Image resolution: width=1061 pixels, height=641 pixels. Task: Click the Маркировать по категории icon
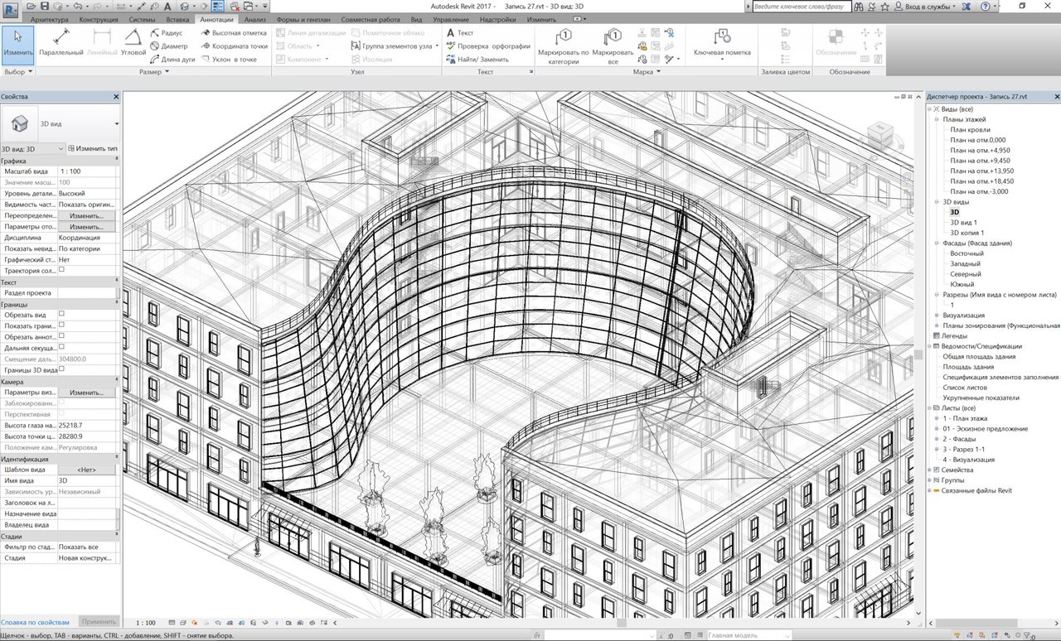click(x=563, y=46)
